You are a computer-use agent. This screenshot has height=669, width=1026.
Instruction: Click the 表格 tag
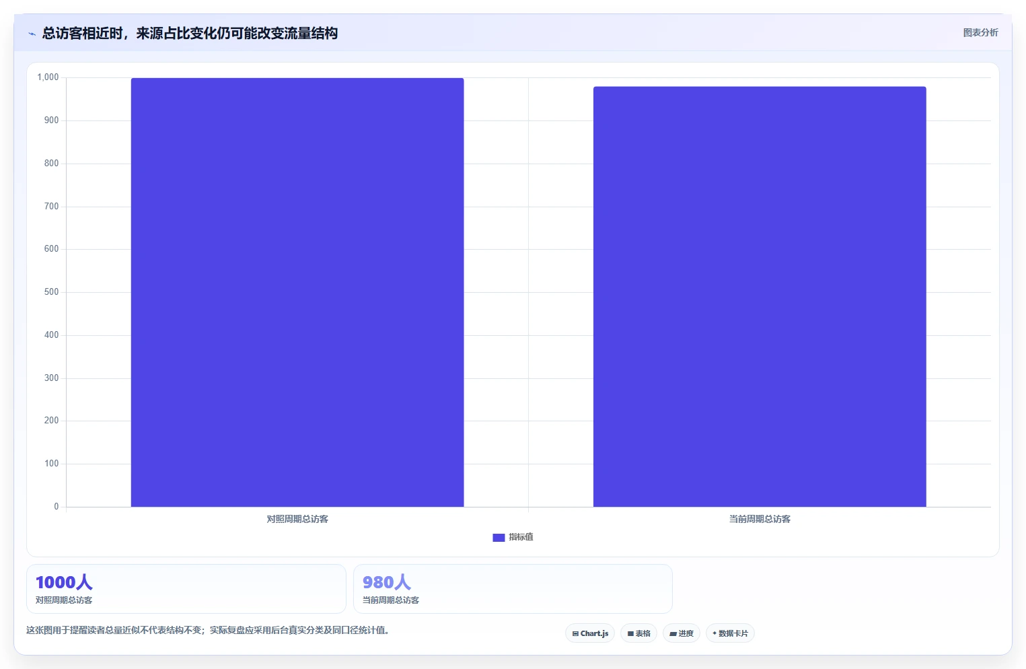click(x=638, y=633)
